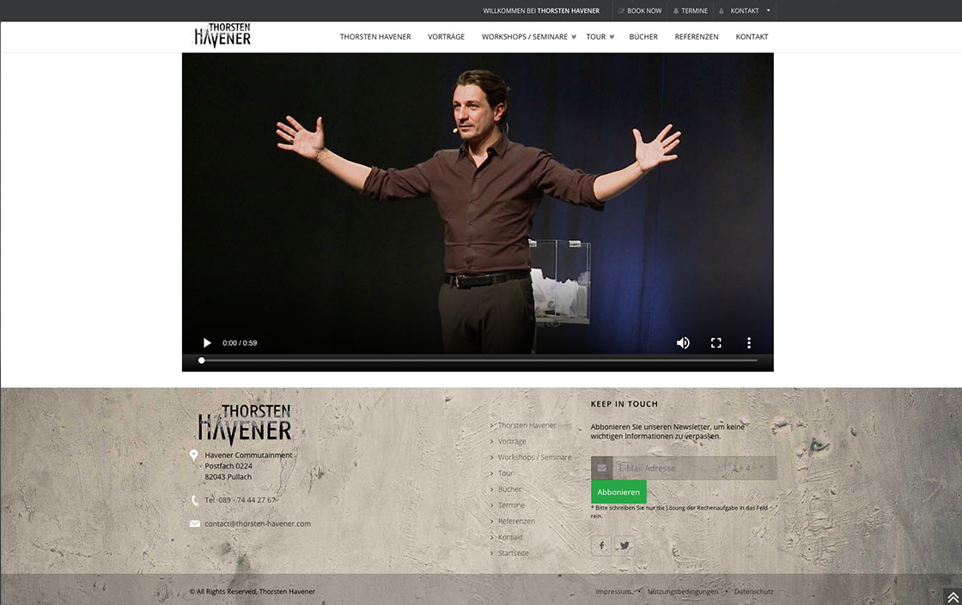Click the phone number Tel. 089 - 74 44 27 67
Viewport: 962px width, 605px height.
tap(240, 500)
